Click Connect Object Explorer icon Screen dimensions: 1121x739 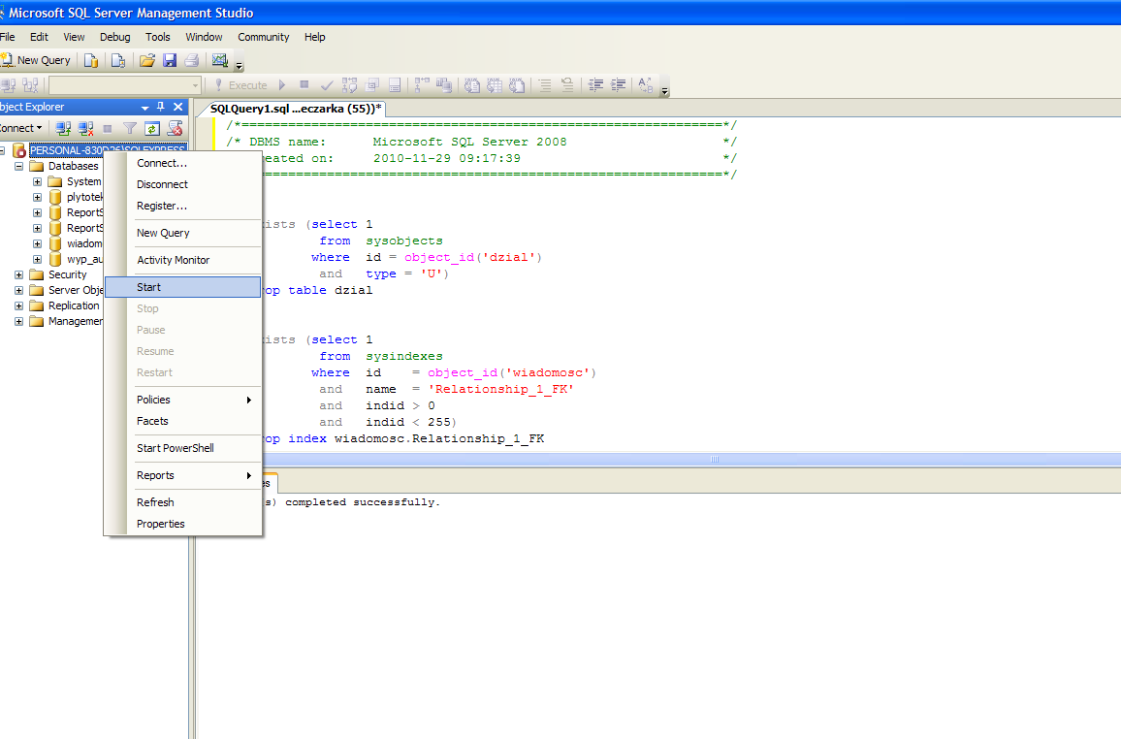coord(64,129)
